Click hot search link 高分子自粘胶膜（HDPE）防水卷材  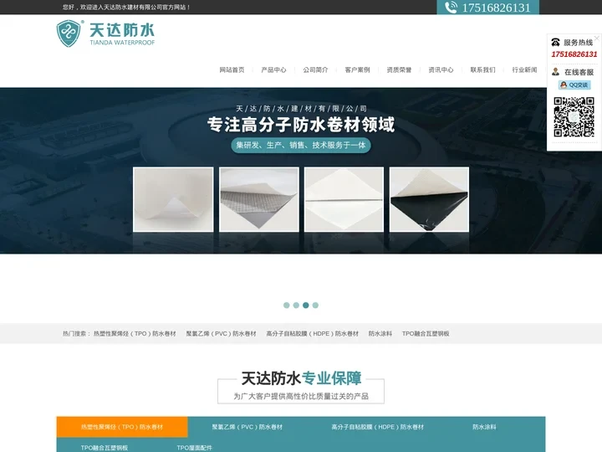[313, 334]
